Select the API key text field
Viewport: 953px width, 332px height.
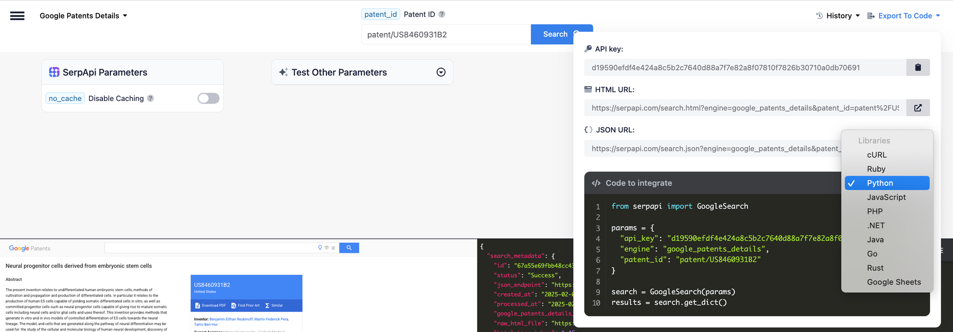point(745,68)
